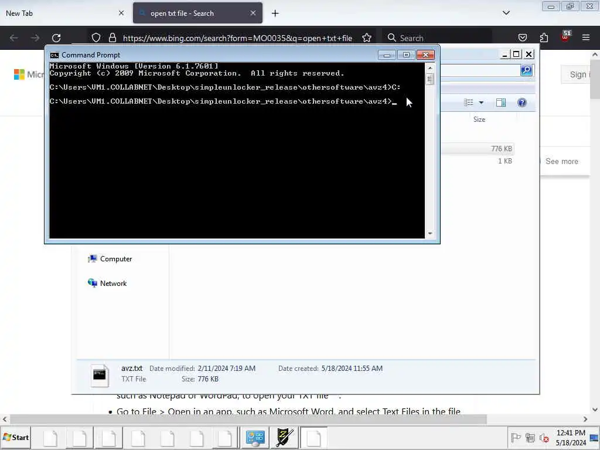This screenshot has height=450, width=600.
Task: Sort by the Size column header
Action: click(x=479, y=120)
